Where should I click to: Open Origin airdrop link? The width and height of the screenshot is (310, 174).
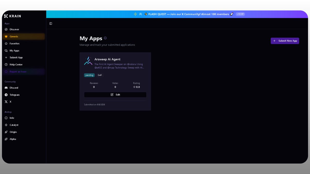tap(24, 132)
